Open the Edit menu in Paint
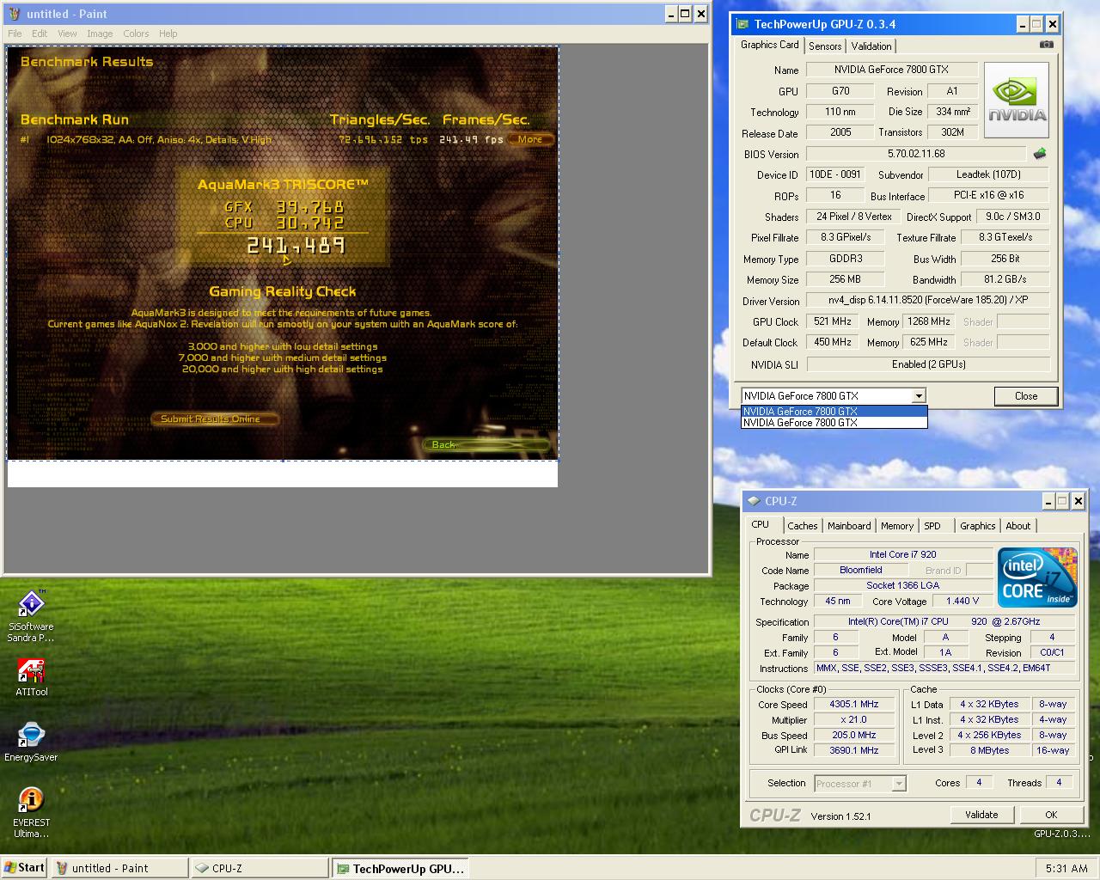 pos(40,34)
